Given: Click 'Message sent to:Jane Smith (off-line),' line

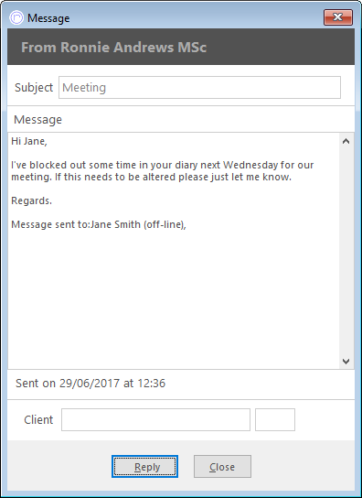Looking at the screenshot, I should 99,224.
